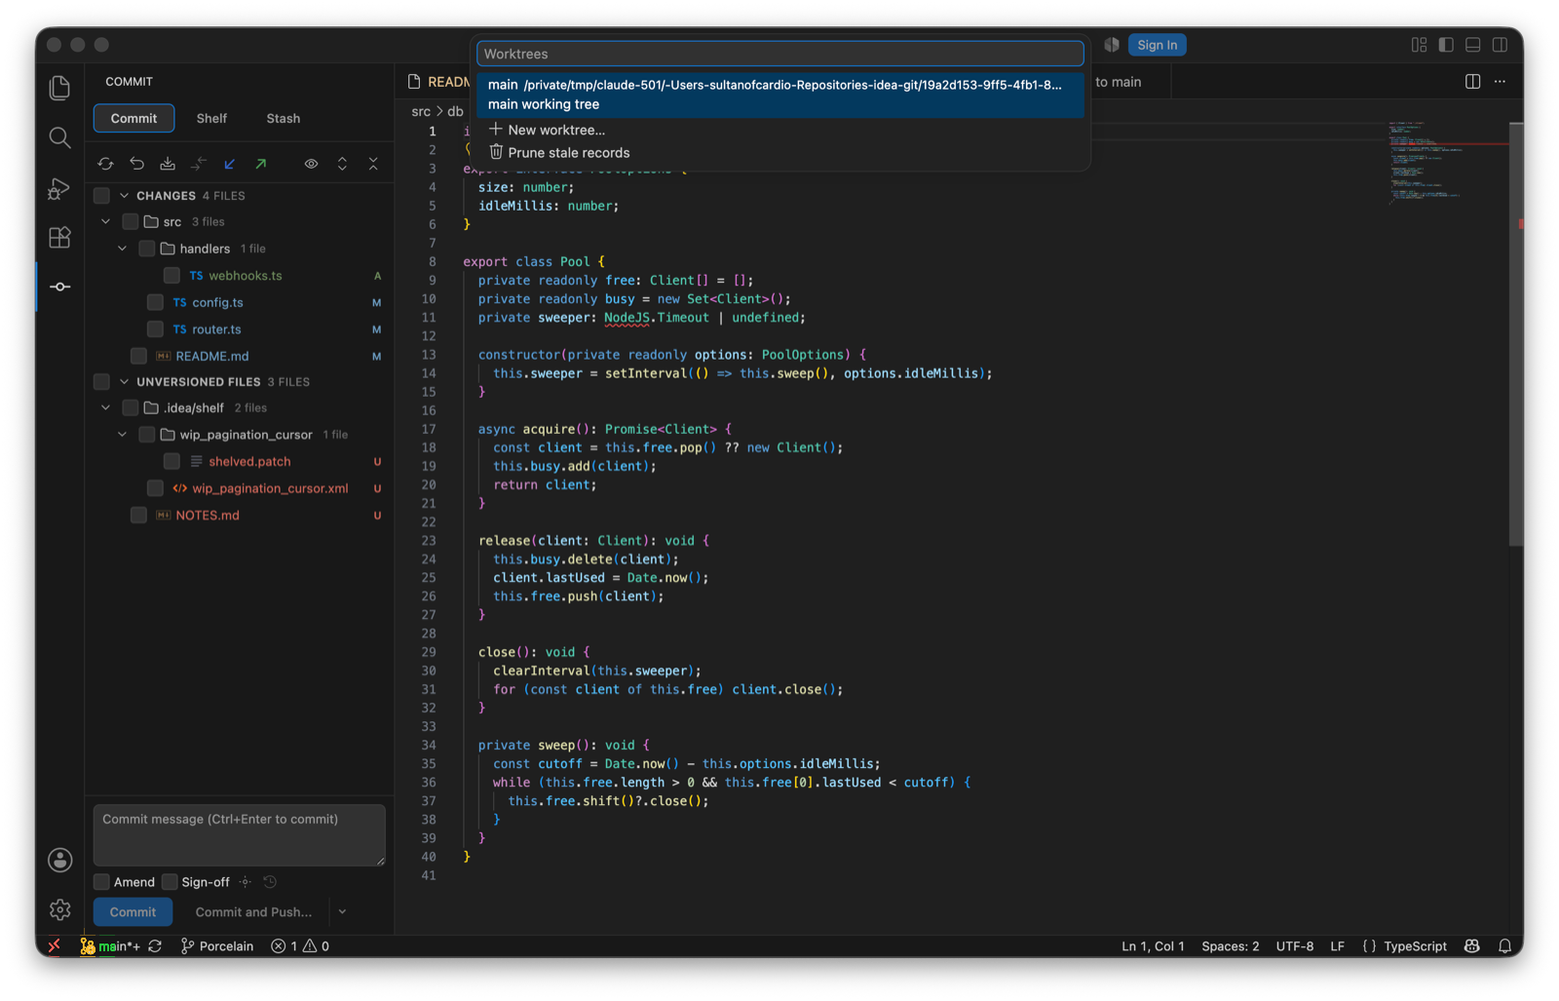Click the Commit and Push... button
The height and width of the screenshot is (1001, 1559).
(253, 912)
